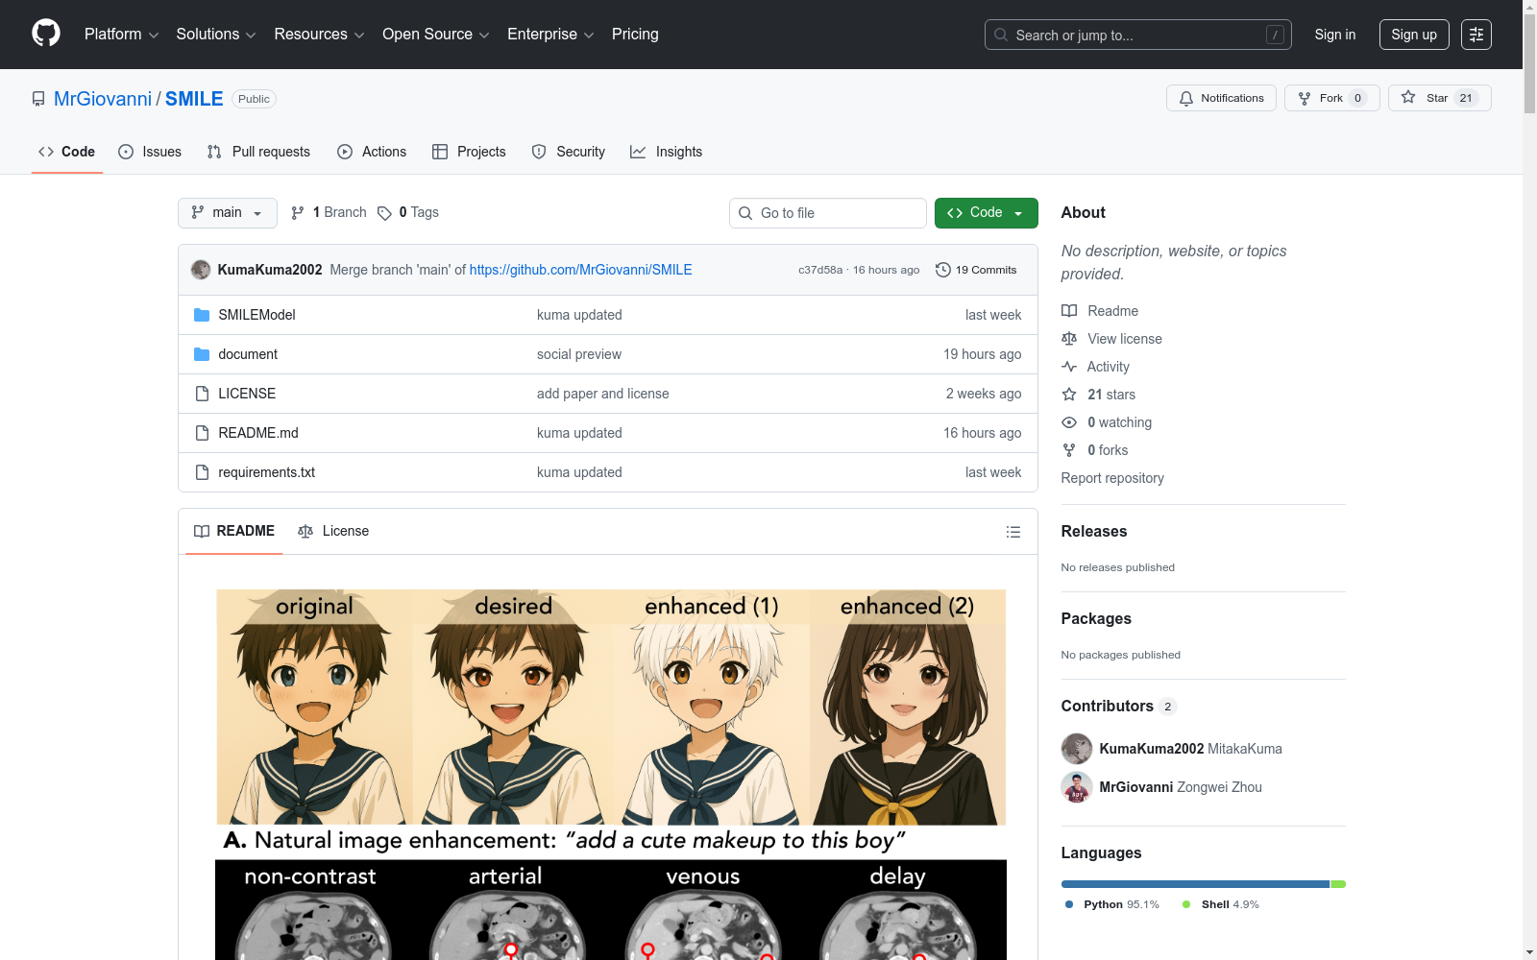
Task: Click the Notifications button
Action: coord(1221,98)
